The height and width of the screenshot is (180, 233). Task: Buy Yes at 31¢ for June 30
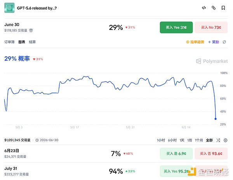(x=176, y=27)
